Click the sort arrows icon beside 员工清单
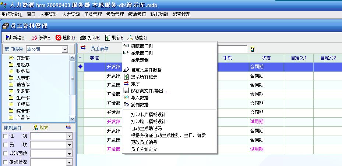342x166 pixels. (x=83, y=48)
